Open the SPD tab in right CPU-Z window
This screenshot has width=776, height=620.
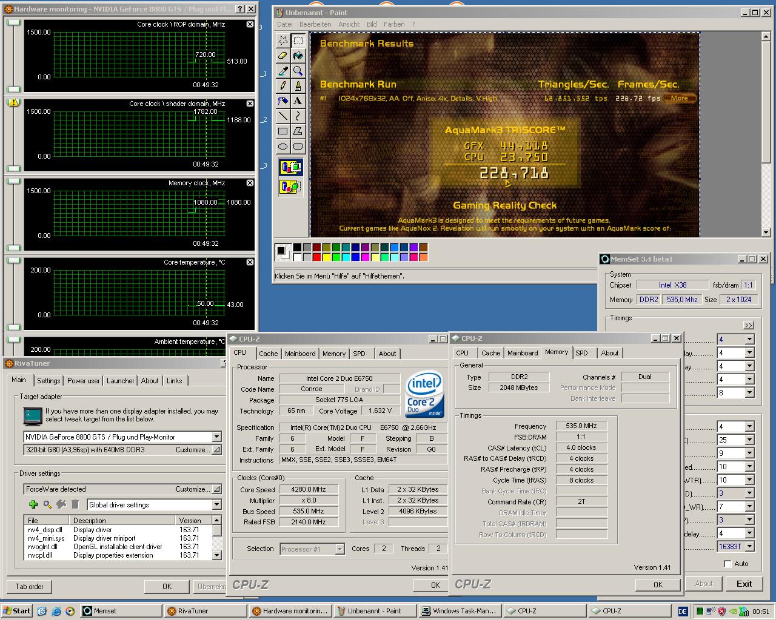point(582,353)
